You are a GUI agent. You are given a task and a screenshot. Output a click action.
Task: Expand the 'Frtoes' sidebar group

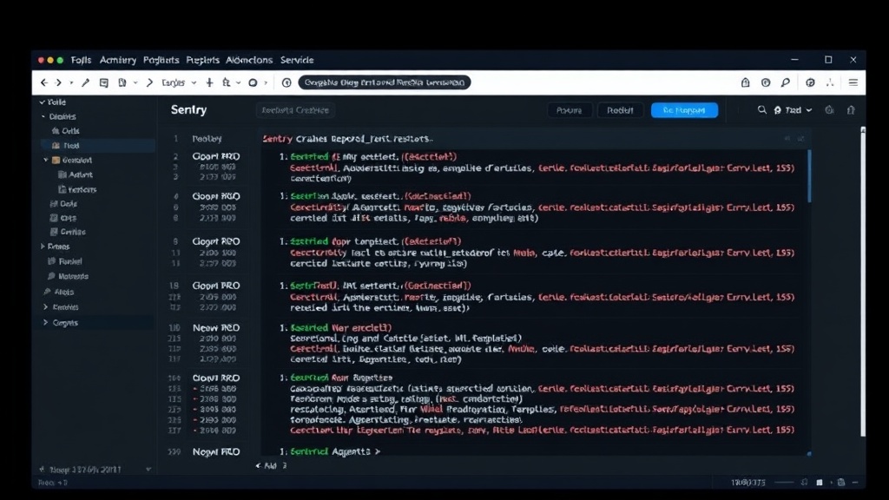tap(43, 247)
